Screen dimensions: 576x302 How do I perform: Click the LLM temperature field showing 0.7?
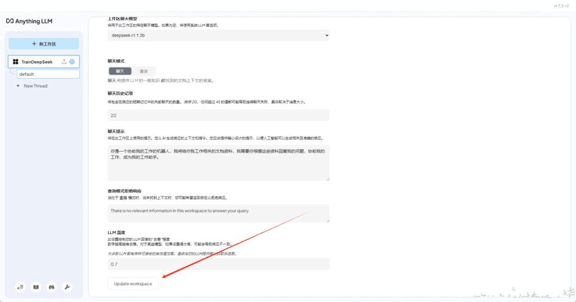point(218,264)
